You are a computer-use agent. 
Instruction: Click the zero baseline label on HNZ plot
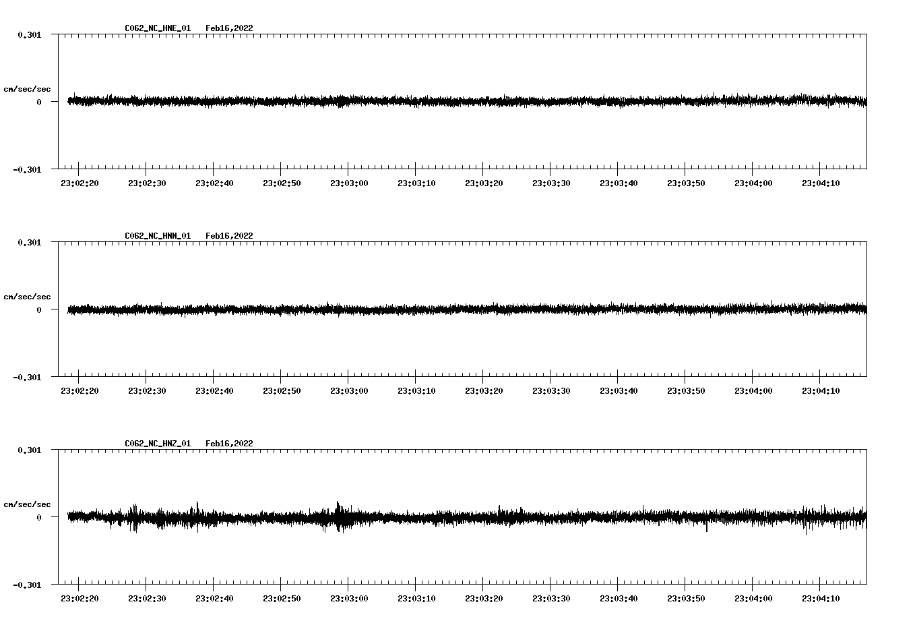[39, 517]
